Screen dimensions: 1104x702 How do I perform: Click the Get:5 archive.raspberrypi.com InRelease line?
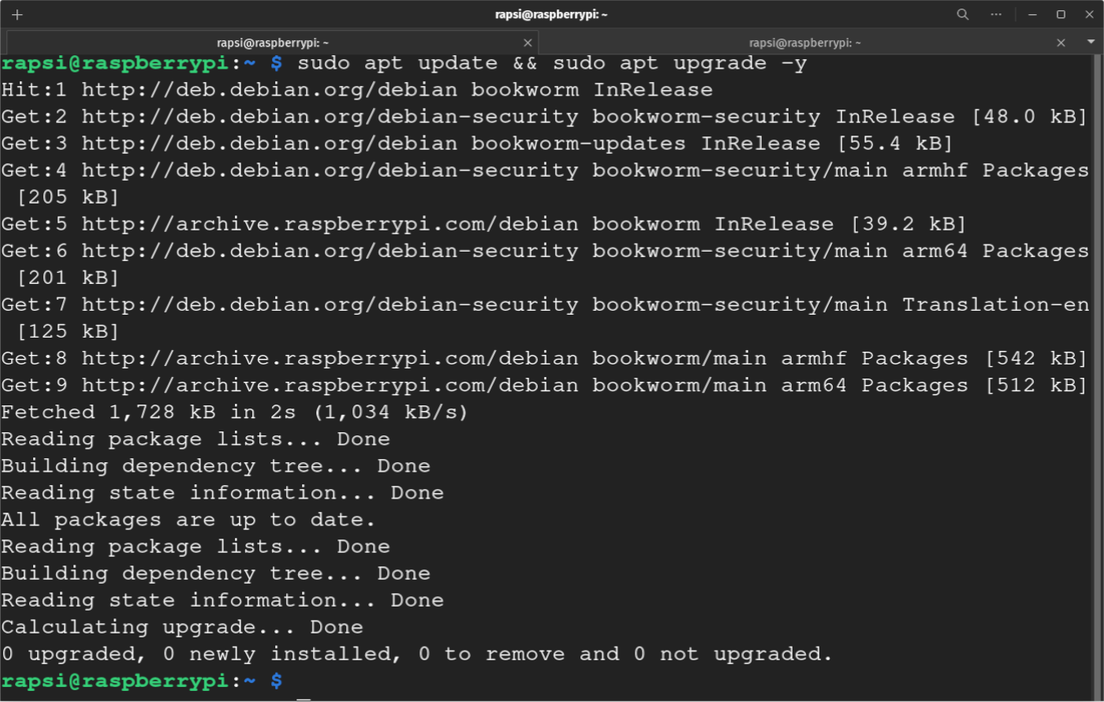pyautogui.click(x=484, y=224)
